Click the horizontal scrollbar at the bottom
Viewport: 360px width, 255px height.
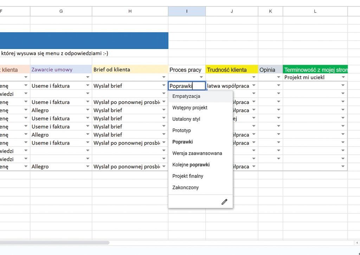pyautogui.click(x=54, y=243)
